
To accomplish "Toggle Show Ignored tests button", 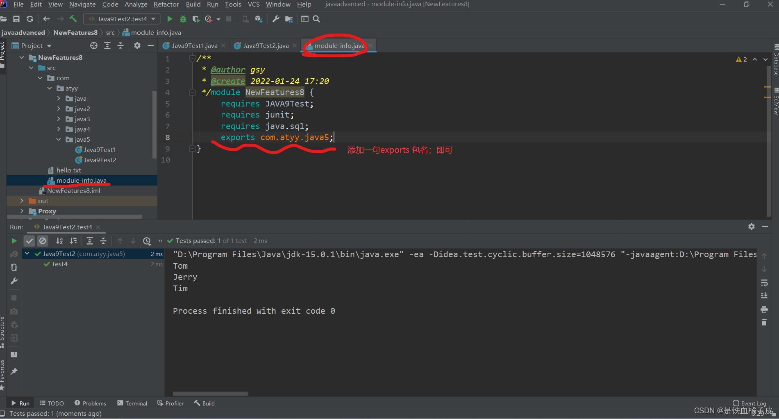I will (43, 241).
